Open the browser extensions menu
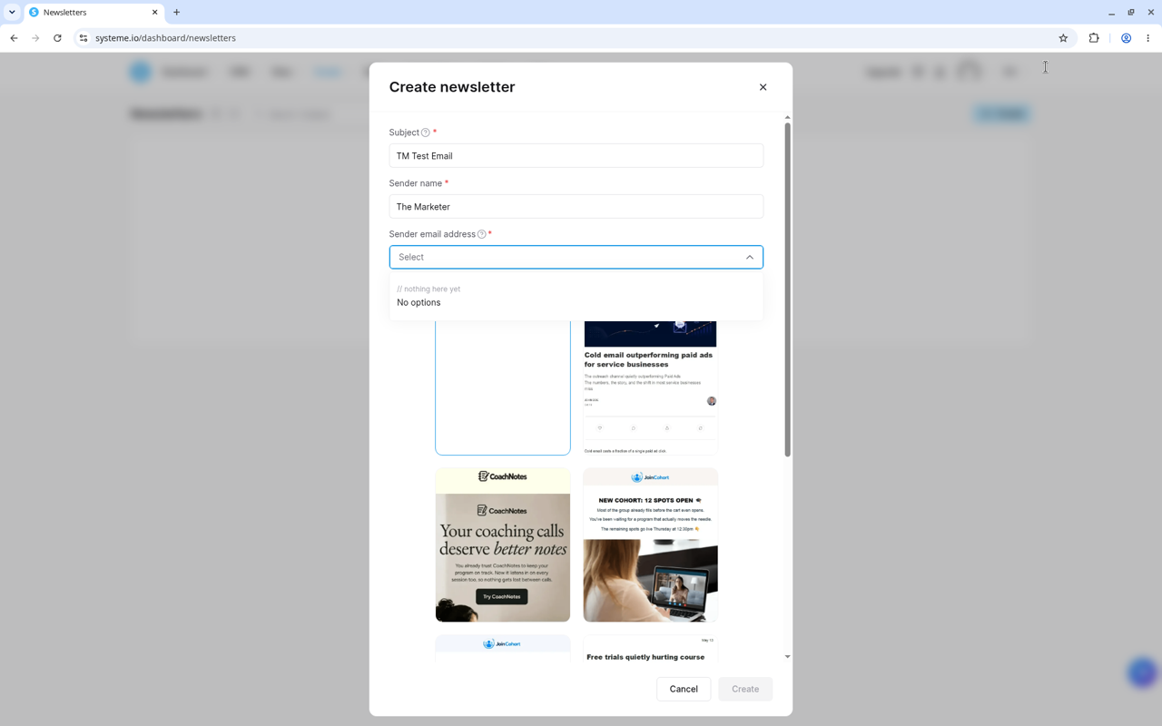1162x726 pixels. pos(1094,38)
